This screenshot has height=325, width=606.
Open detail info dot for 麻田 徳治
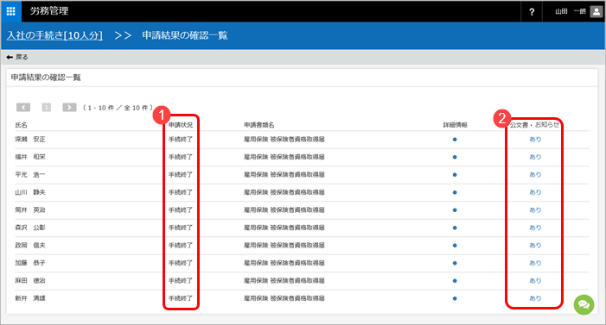point(455,281)
